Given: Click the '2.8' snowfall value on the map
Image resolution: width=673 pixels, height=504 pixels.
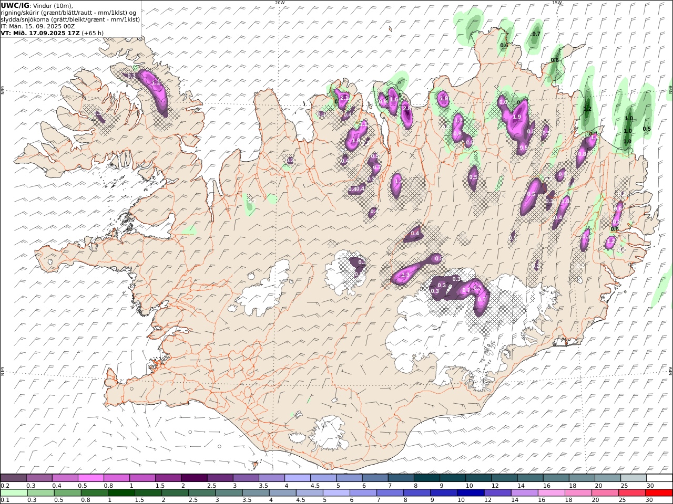Looking at the screenshot, I should click(x=406, y=108).
